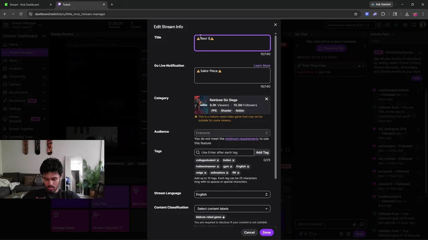
Task: Open the Audience dropdown
Action: click(x=232, y=133)
